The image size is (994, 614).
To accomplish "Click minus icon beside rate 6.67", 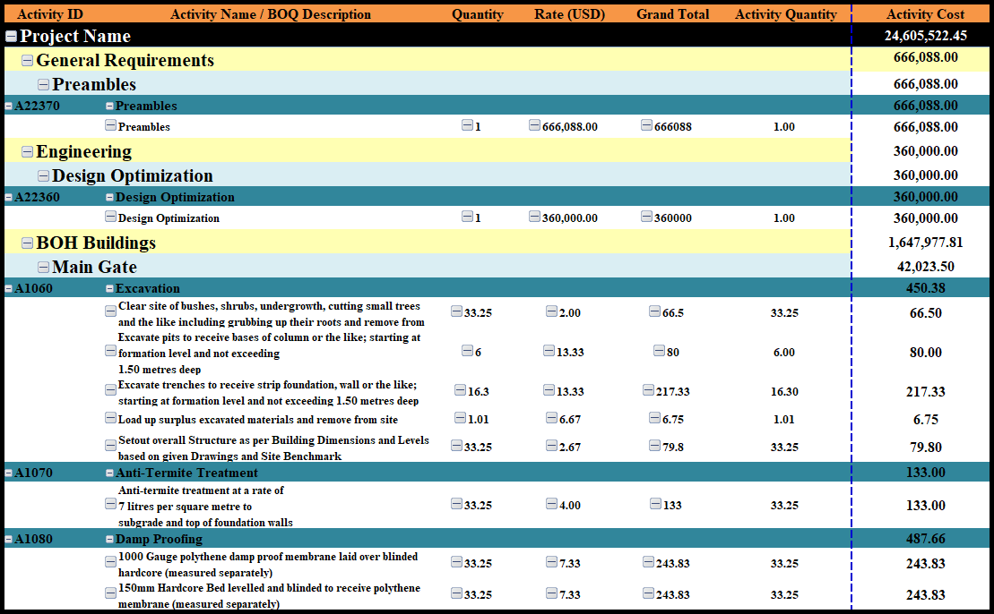I will 551,418.
